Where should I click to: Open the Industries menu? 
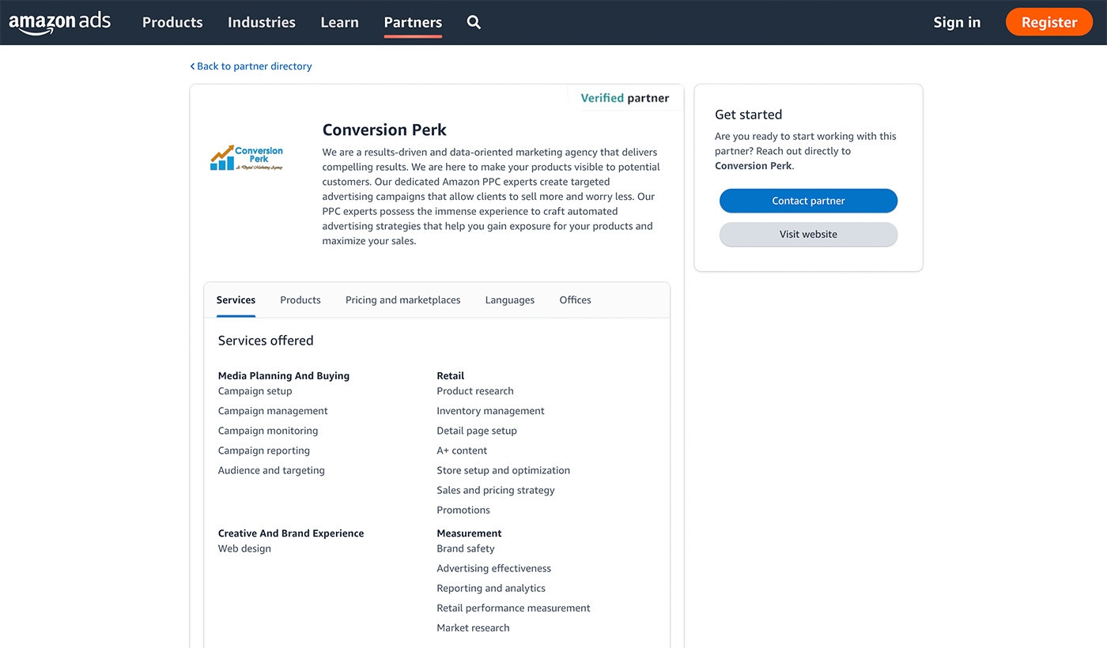click(x=261, y=22)
